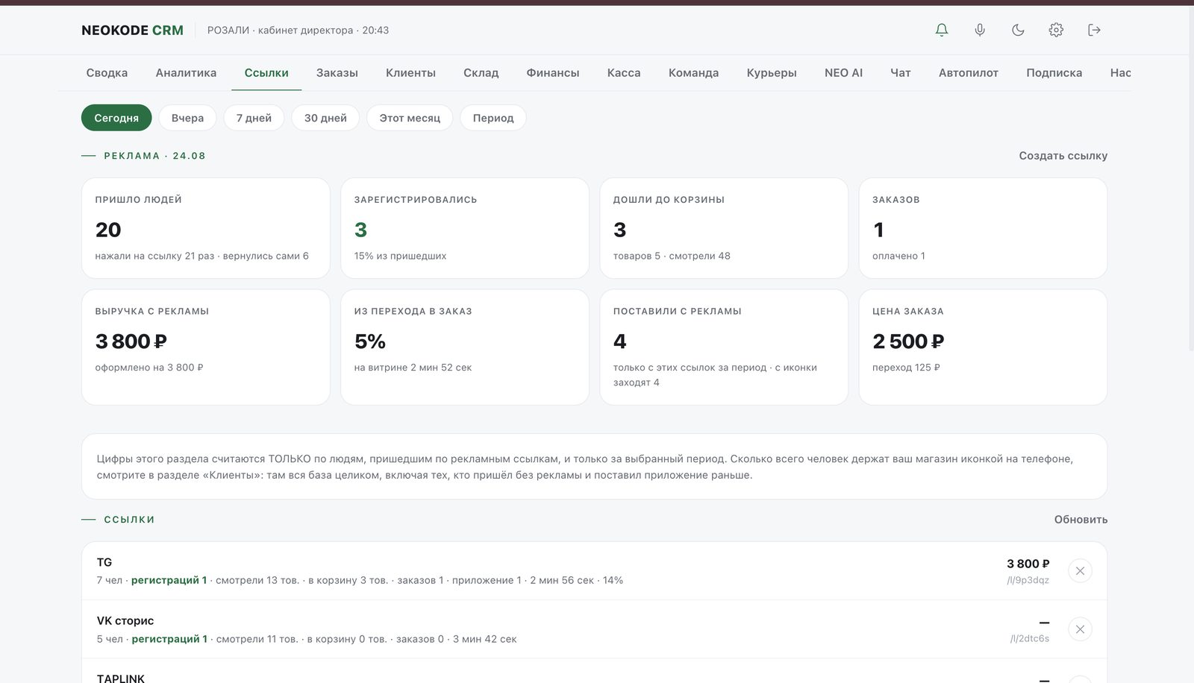Viewport: 1194px width, 683px height.
Task: Open the Сводка tab
Action: pyautogui.click(x=107, y=72)
